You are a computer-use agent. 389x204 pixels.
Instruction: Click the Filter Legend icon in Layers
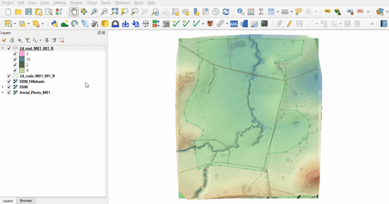click(x=28, y=40)
